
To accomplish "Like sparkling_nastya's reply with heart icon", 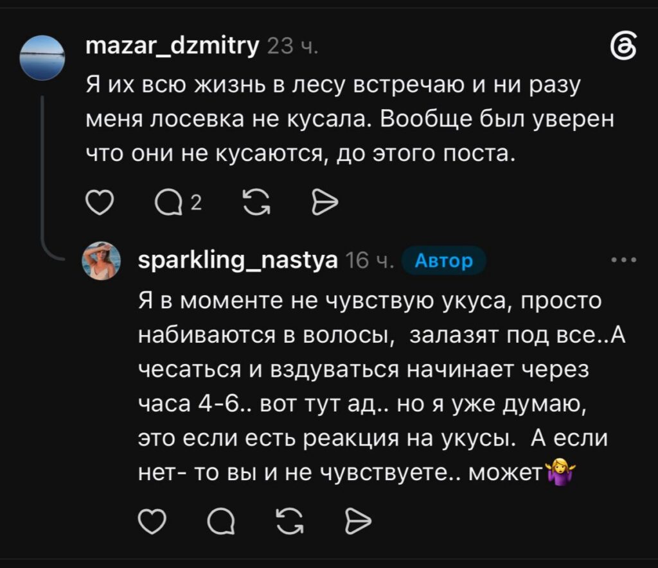I will tap(152, 522).
